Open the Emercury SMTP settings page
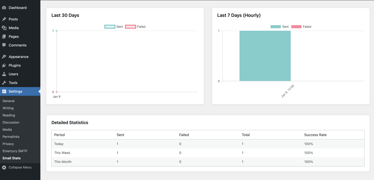The image size is (374, 180). click(x=15, y=151)
